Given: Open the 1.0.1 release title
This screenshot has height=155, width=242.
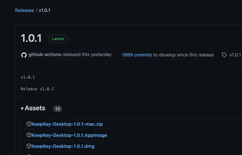Looking at the screenshot, I should coord(31,38).
